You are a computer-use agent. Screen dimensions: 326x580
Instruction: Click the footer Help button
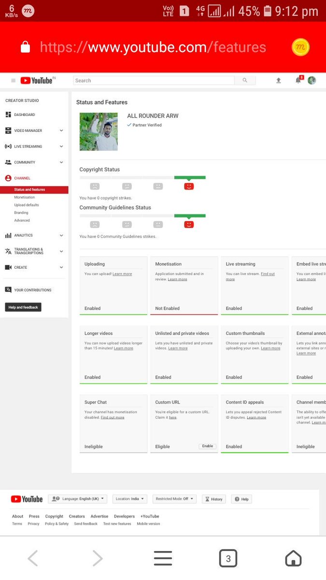point(242,499)
